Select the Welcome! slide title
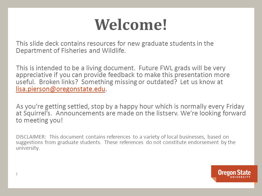The height and width of the screenshot is (196, 262). (x=131, y=25)
